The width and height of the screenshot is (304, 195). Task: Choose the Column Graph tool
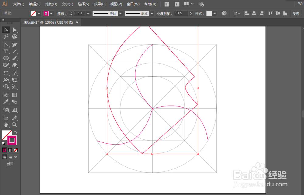(x=15, y=110)
